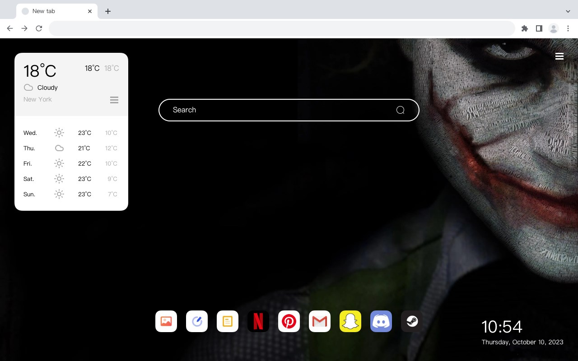The width and height of the screenshot is (578, 361).
Task: Click Friday's high temperature 22°C
Action: click(84, 163)
